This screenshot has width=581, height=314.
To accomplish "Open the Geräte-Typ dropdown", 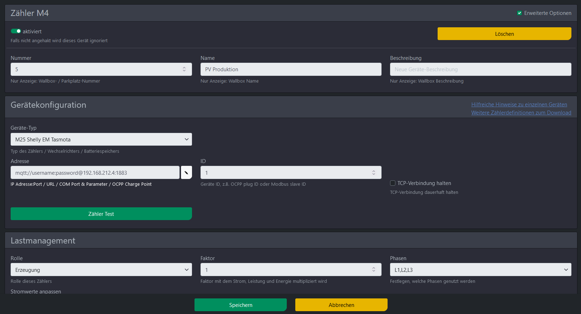I will point(101,139).
